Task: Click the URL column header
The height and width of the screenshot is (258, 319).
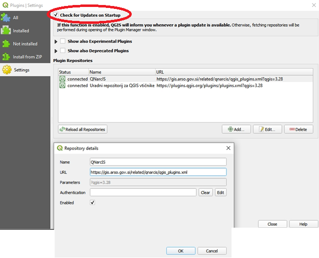Action: [234, 72]
